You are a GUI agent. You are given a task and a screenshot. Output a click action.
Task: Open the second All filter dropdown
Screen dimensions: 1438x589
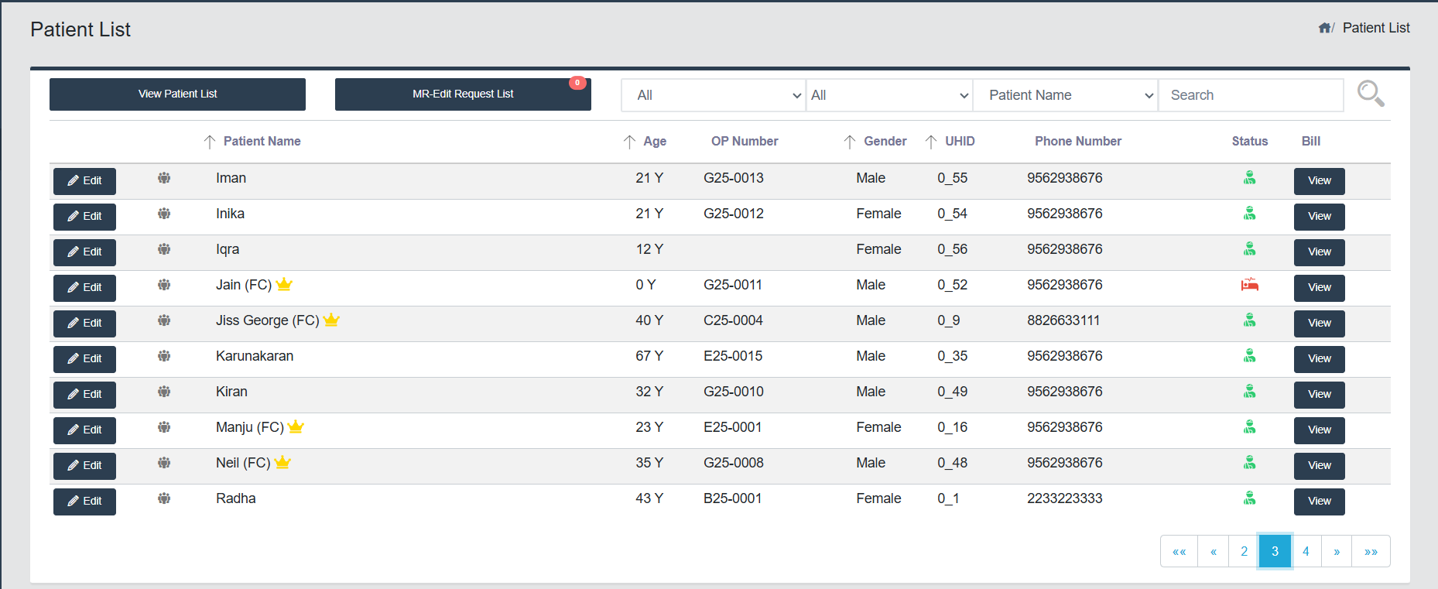888,95
